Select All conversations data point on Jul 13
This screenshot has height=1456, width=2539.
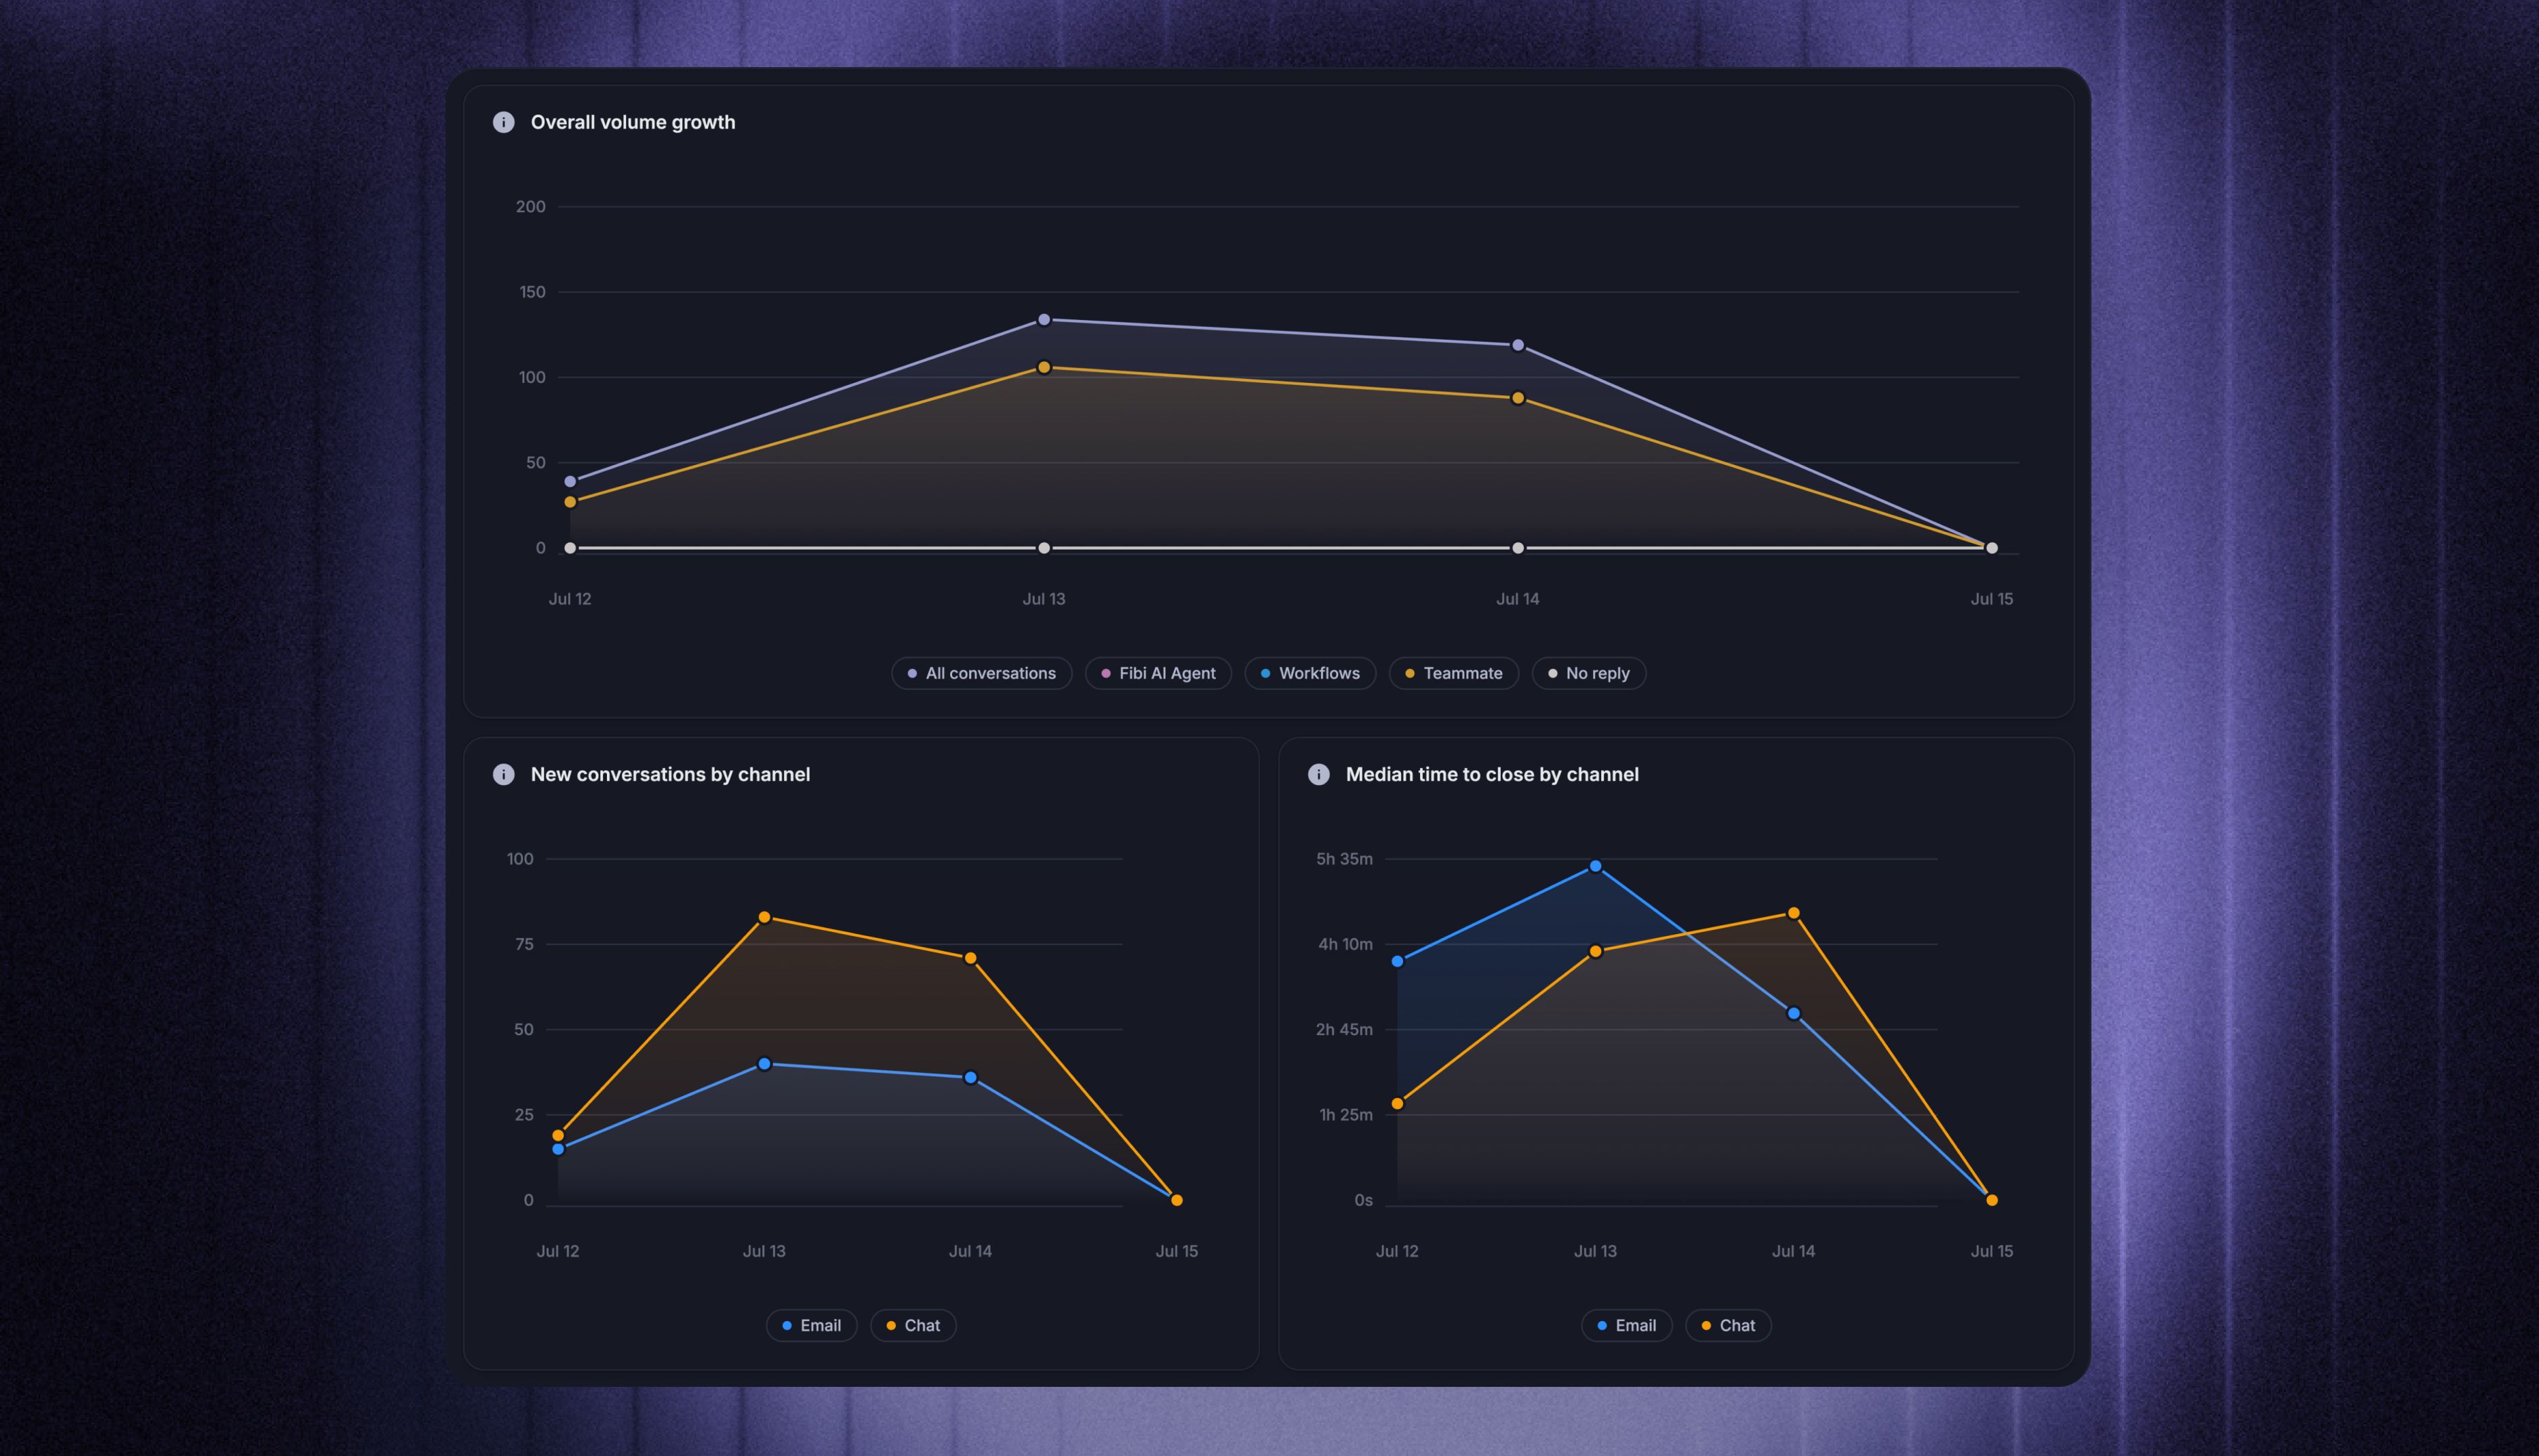1044,320
